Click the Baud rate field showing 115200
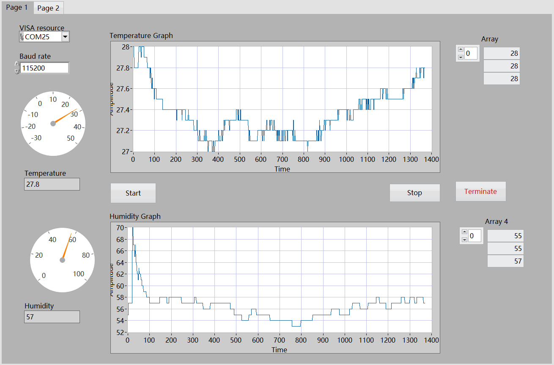This screenshot has height=365, width=554. (x=44, y=68)
